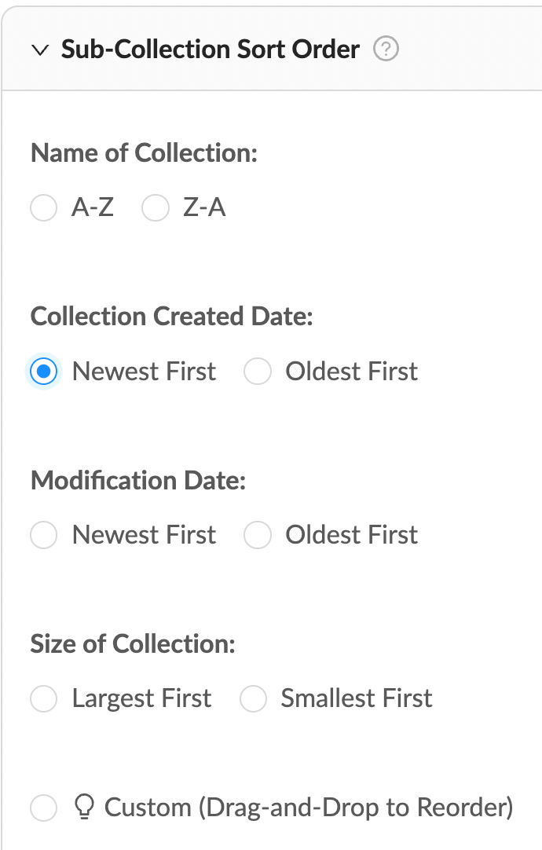Click the 'Largest First' label text
This screenshot has width=542, height=850.
141,698
